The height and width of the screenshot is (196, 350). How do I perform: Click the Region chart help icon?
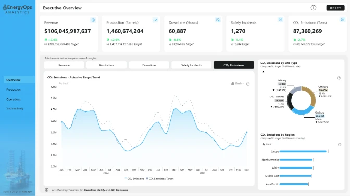(x=340, y=145)
